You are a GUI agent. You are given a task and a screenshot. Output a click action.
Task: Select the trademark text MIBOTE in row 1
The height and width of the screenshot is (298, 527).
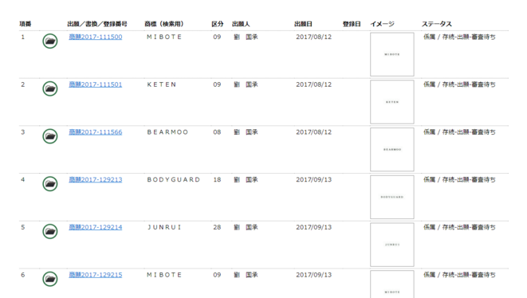pyautogui.click(x=164, y=37)
